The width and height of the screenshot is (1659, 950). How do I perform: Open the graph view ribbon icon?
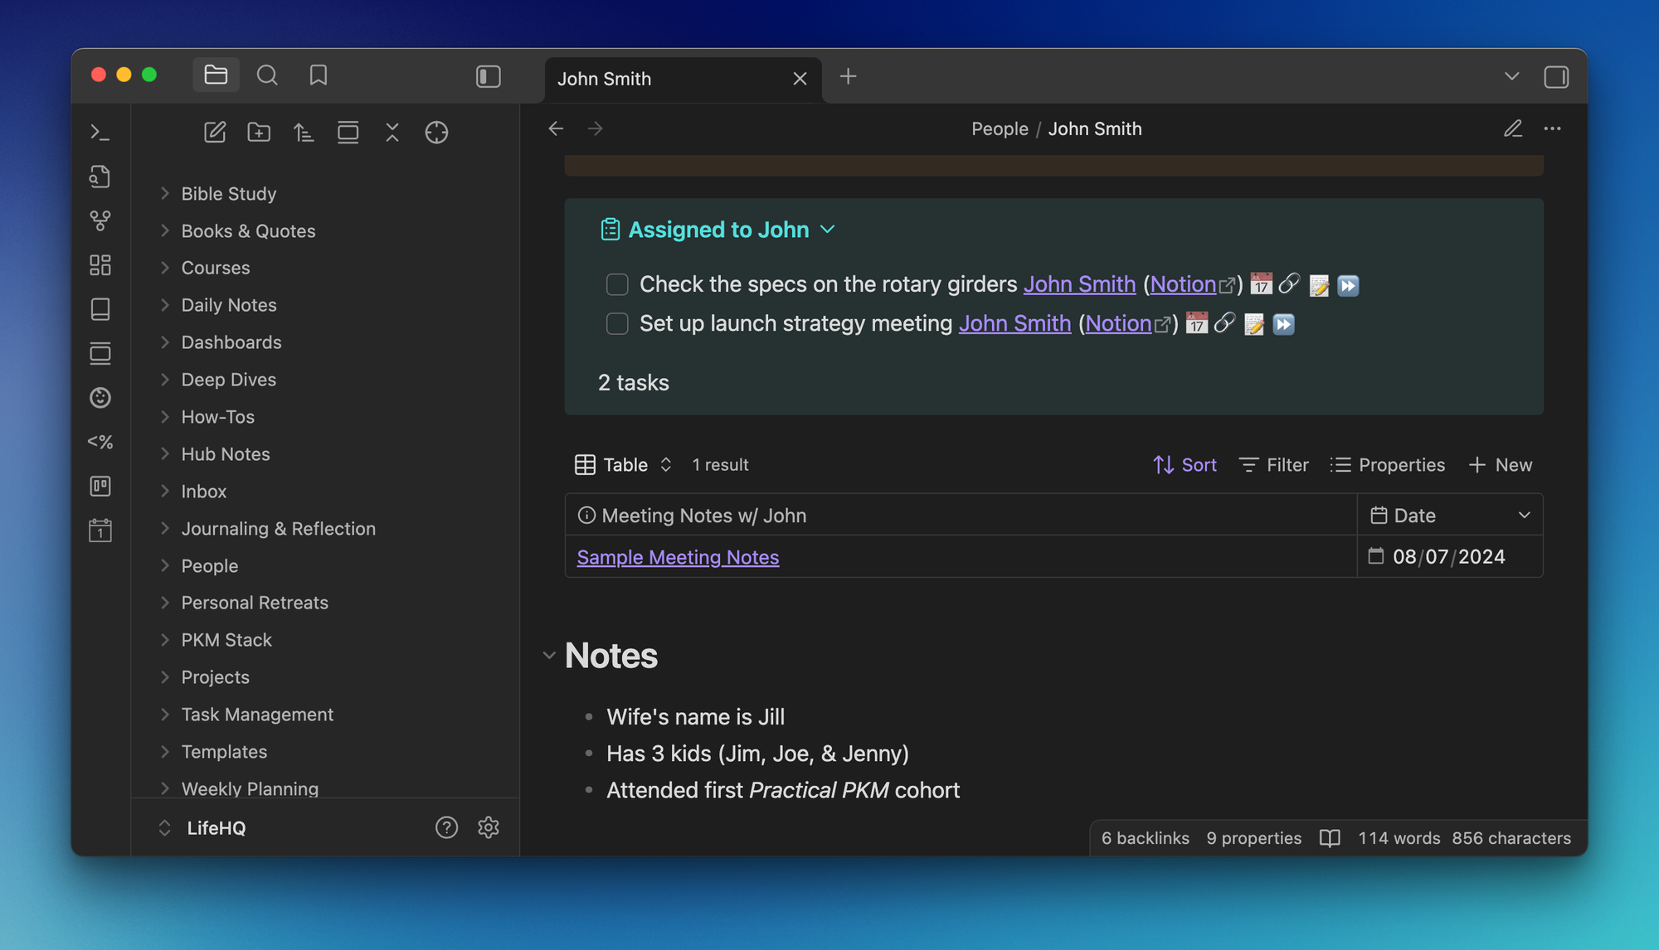click(x=100, y=221)
